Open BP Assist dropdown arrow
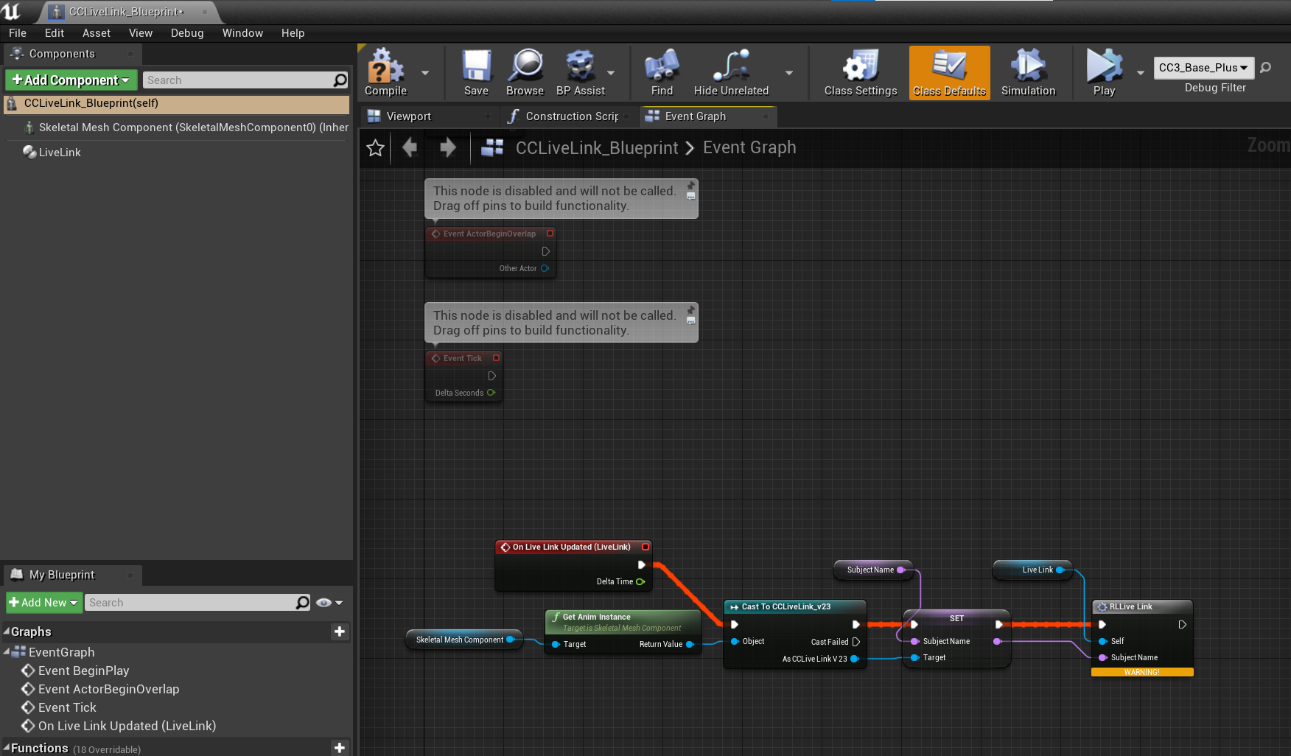 611,72
